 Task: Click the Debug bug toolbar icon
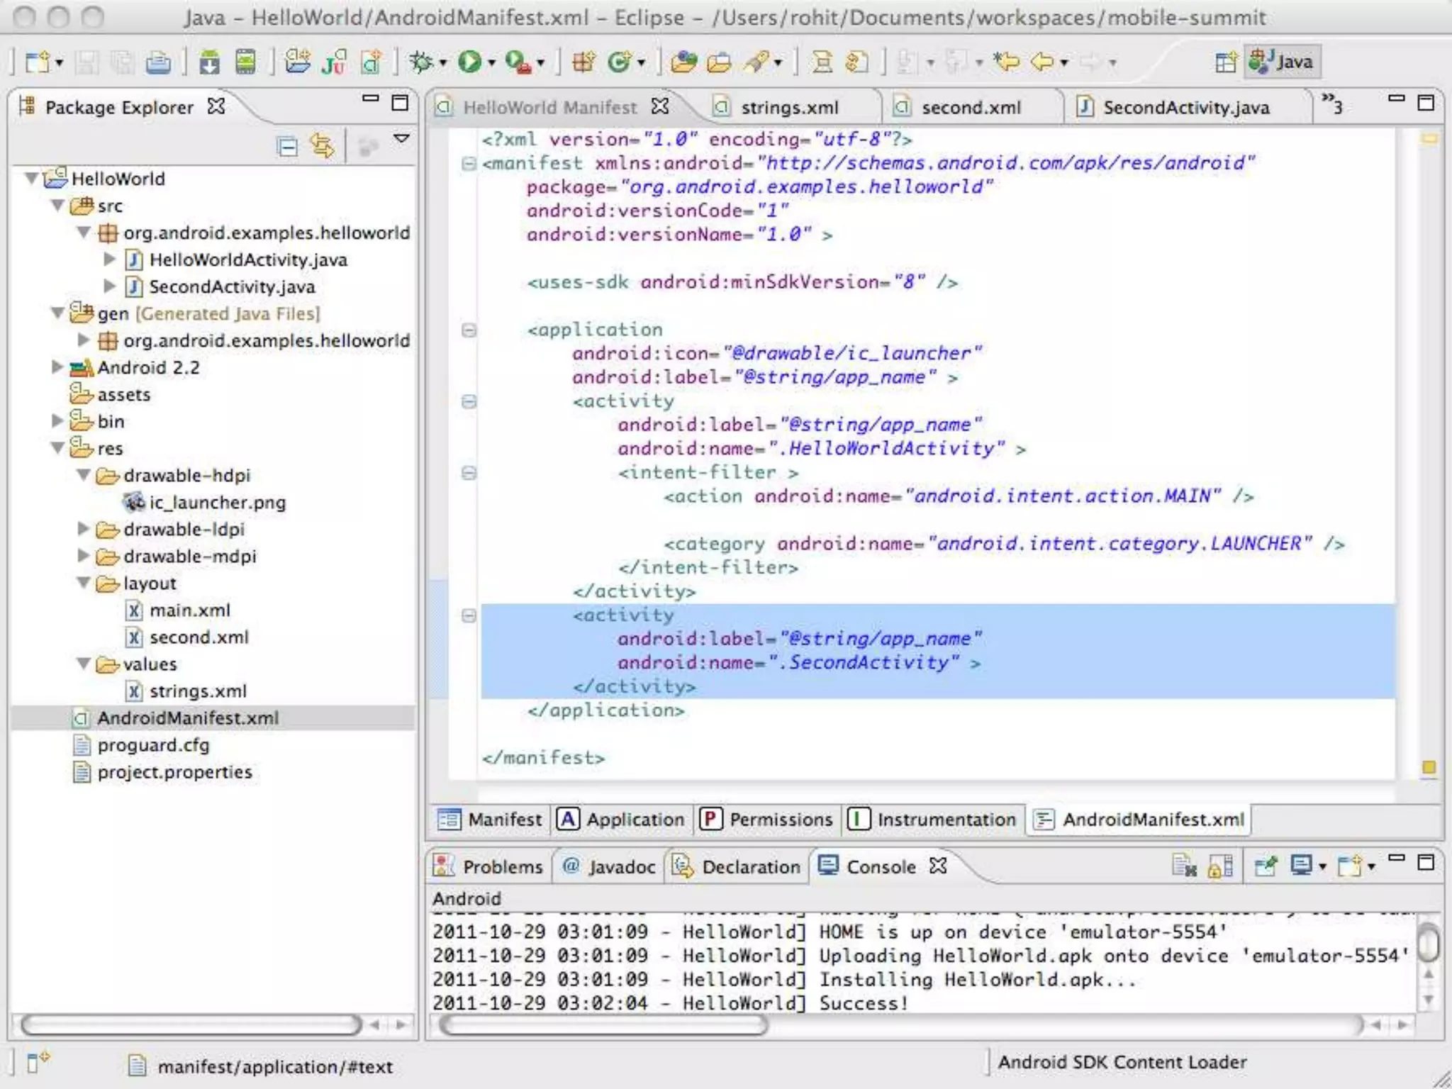421,62
